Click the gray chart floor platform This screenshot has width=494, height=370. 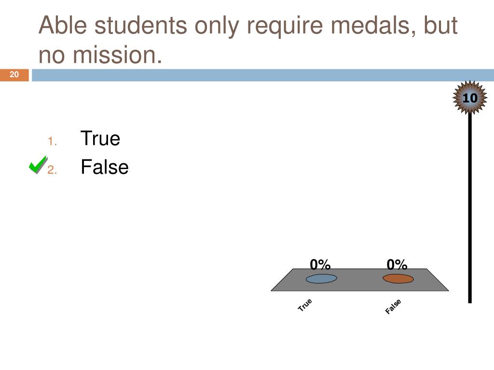click(360, 280)
